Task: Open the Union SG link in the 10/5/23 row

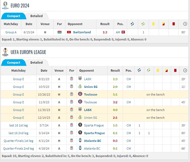Action: point(91,87)
